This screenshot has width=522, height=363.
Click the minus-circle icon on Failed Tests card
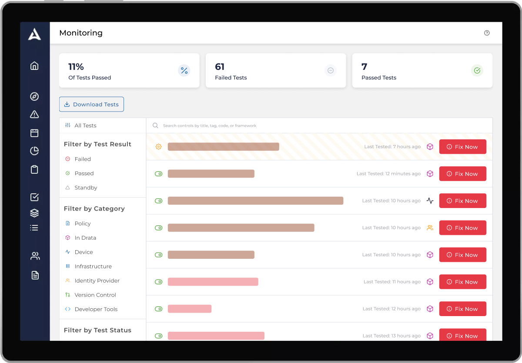(331, 70)
